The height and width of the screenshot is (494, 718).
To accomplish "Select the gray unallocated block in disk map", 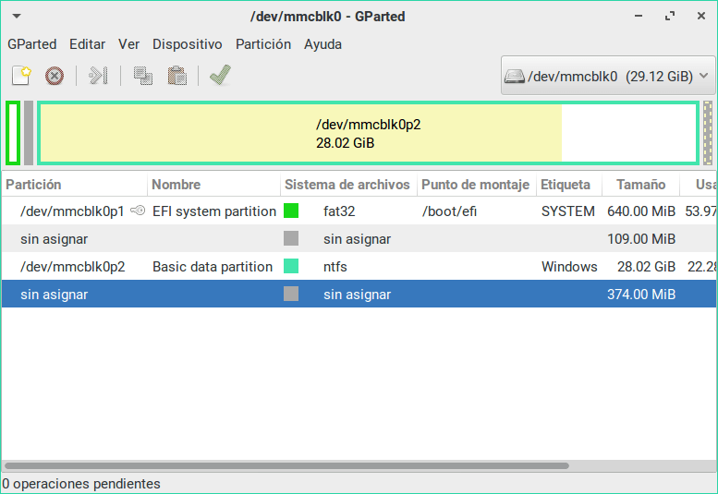I will point(29,133).
